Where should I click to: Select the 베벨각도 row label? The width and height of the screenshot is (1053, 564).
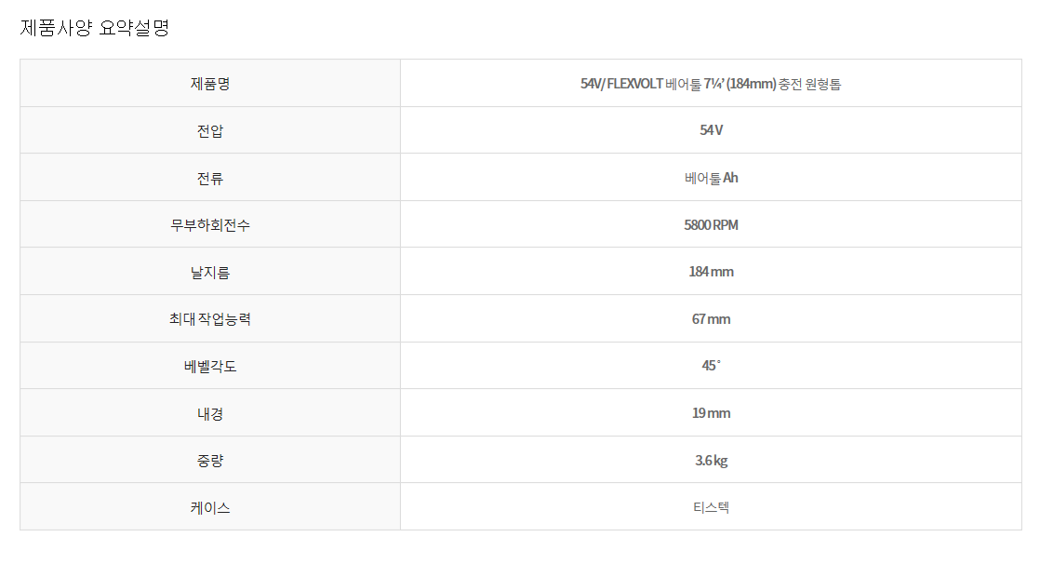click(210, 366)
